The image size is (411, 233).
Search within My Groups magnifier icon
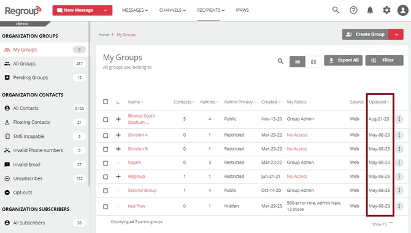[x=280, y=61]
